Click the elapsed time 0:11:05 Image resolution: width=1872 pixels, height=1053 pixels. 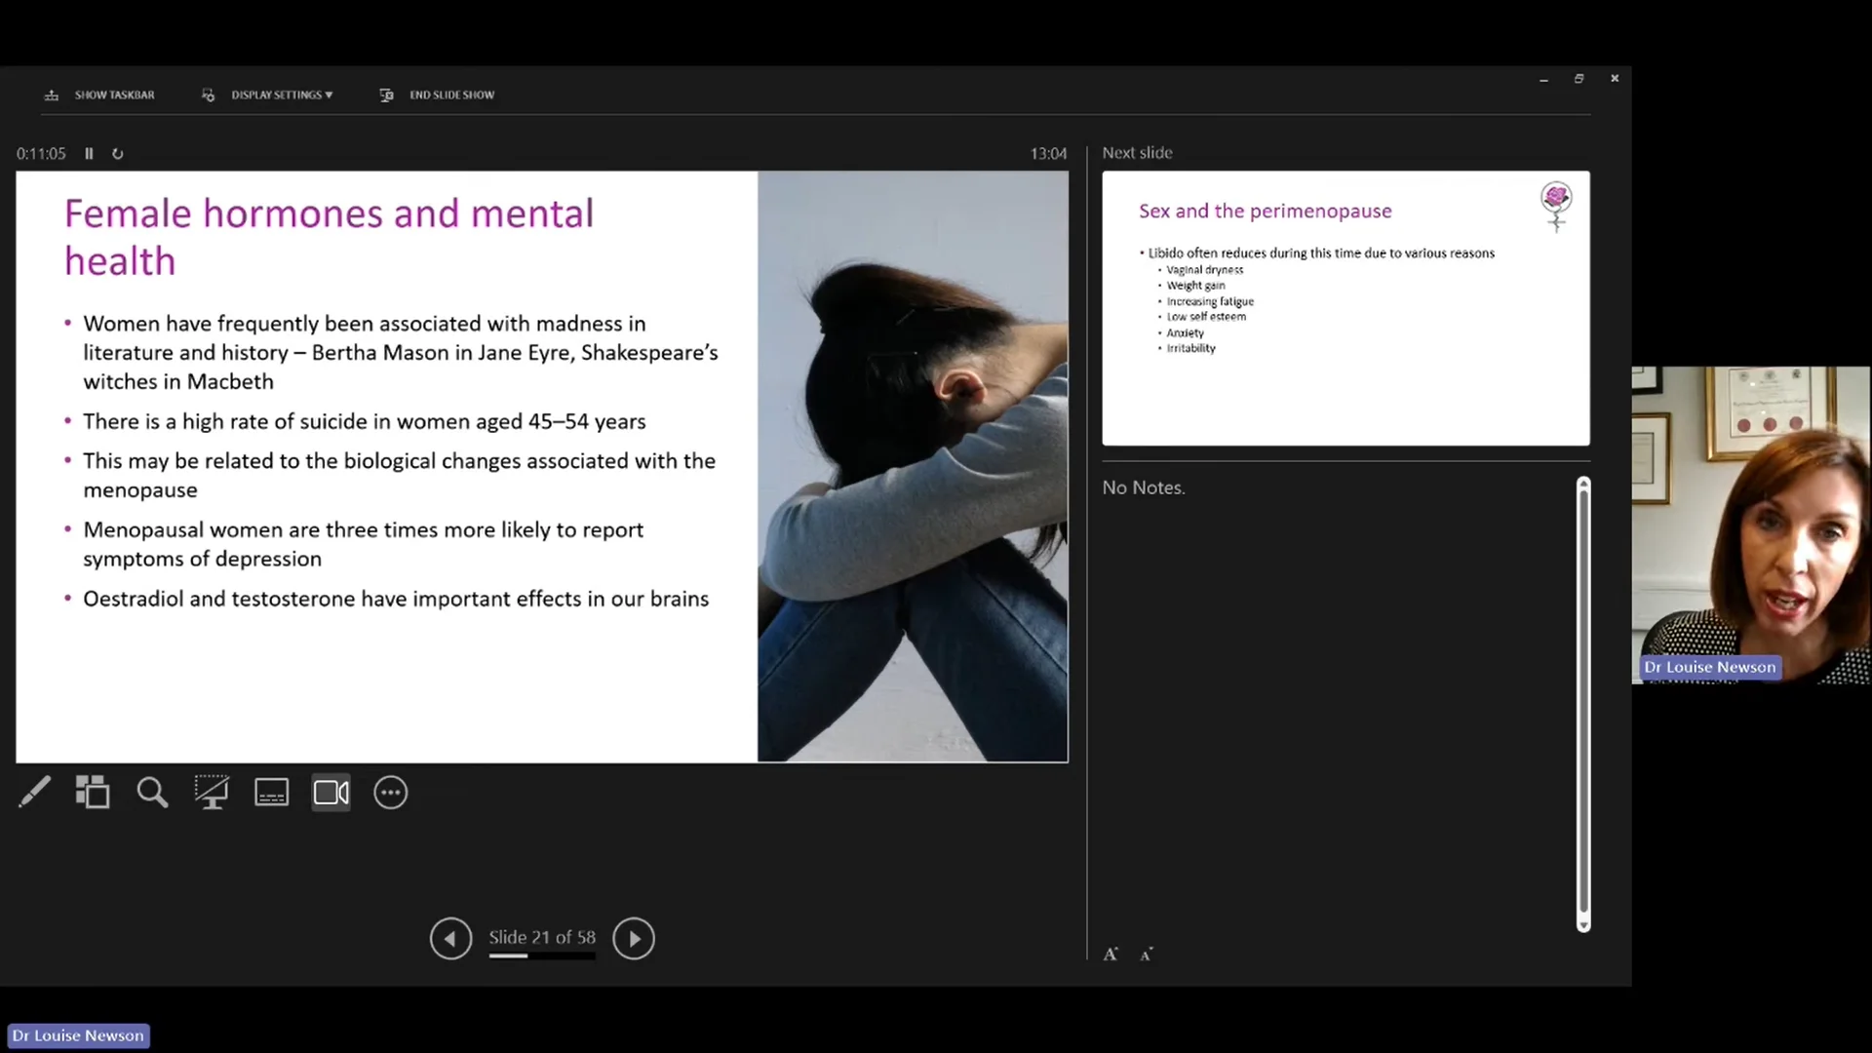point(41,154)
